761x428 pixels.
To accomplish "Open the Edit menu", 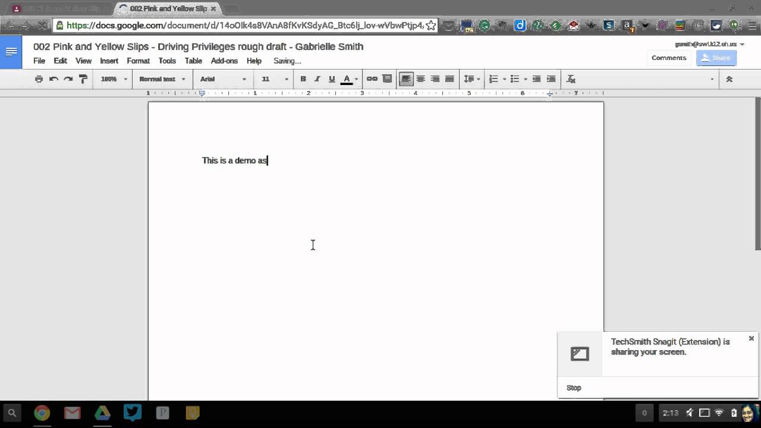I will tap(60, 61).
